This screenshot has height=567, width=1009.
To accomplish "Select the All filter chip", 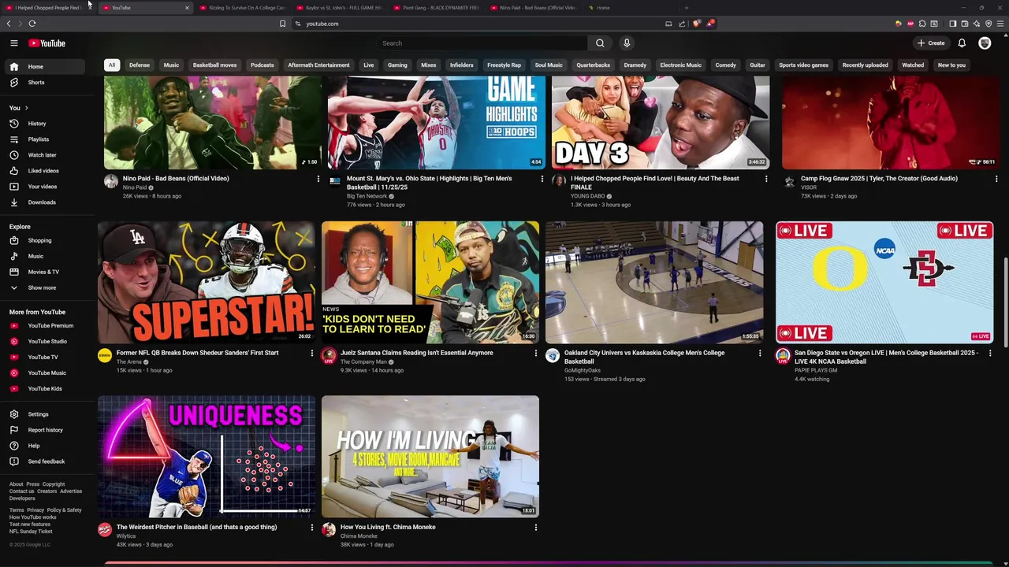I will (112, 65).
